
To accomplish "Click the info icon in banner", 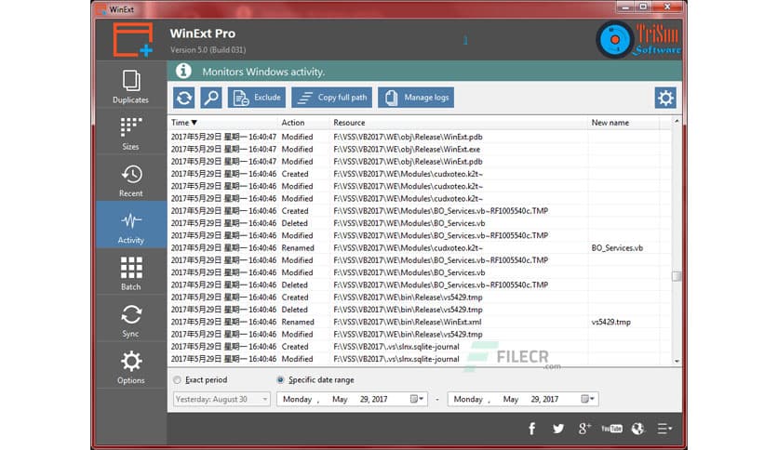I will 183,72.
